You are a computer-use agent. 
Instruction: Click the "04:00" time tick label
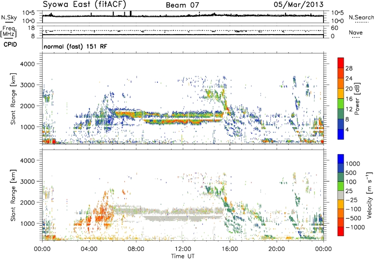89,249
